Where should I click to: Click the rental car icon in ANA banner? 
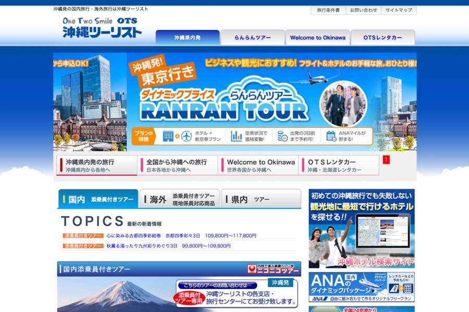[x=394, y=288]
